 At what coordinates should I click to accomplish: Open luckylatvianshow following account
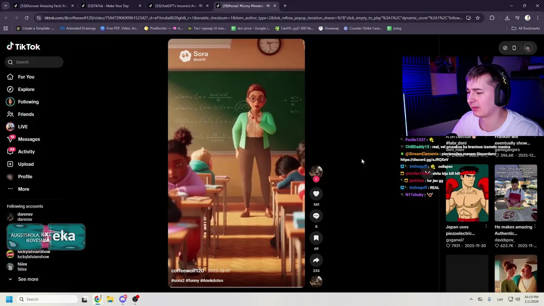tap(34, 254)
